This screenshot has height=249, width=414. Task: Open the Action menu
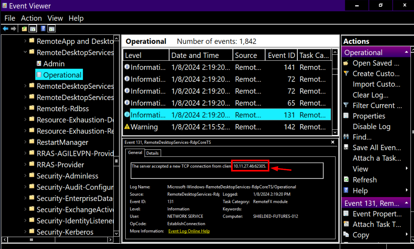coord(31,18)
